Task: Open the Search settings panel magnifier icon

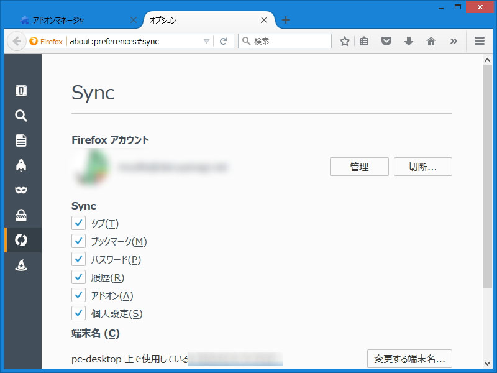Action: pyautogui.click(x=21, y=116)
